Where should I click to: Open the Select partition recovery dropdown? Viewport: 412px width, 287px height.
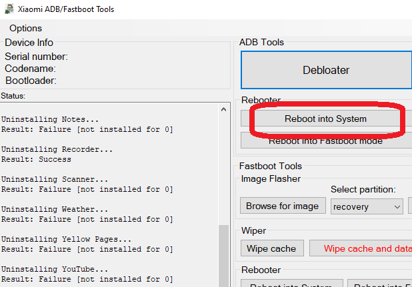[x=367, y=206]
